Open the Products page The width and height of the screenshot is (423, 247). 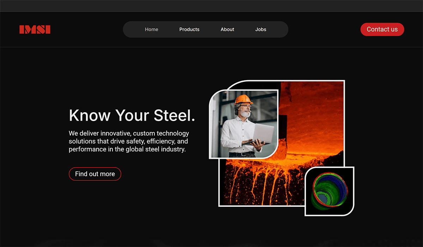pos(189,29)
